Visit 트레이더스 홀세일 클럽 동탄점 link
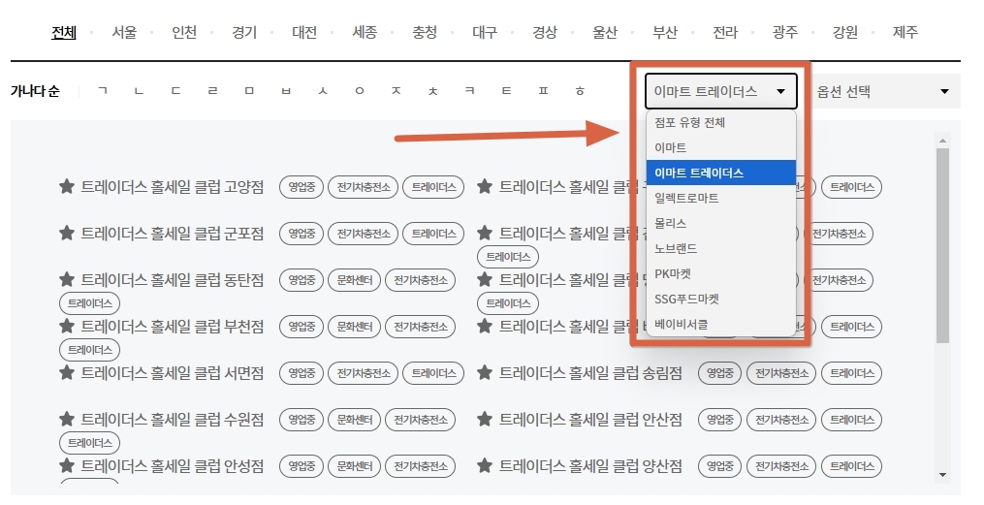 pos(173,279)
